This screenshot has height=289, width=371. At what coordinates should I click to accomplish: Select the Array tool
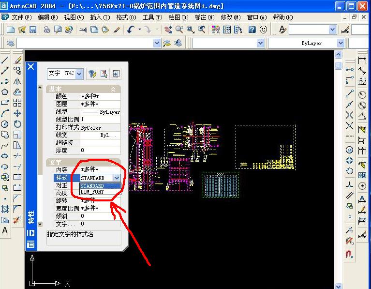pyautogui.click(x=17, y=103)
